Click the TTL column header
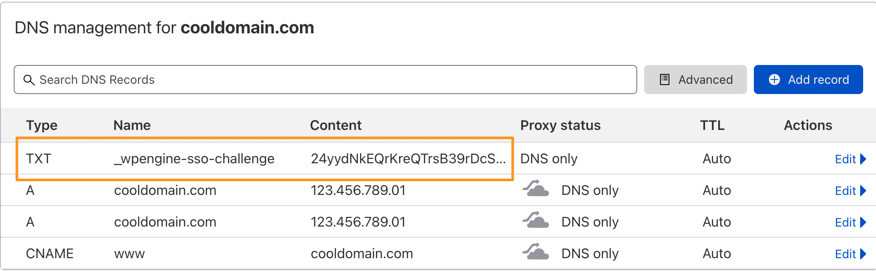This screenshot has height=271, width=876. click(712, 125)
